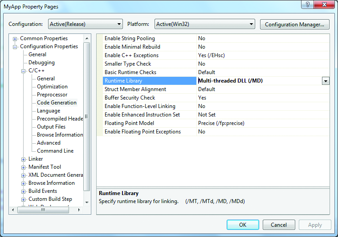Click the Floating Point Model value field
The height and width of the screenshot is (237, 338).
pyautogui.click(x=263, y=123)
